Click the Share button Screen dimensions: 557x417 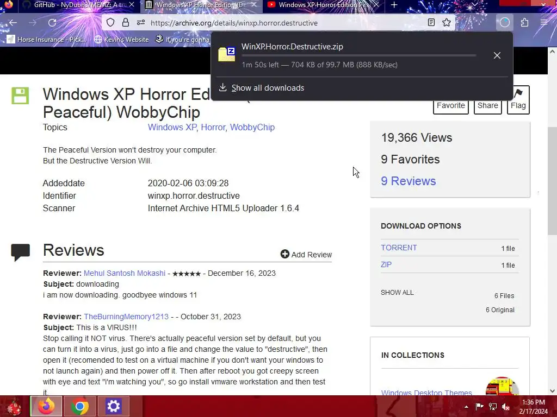[x=488, y=106]
